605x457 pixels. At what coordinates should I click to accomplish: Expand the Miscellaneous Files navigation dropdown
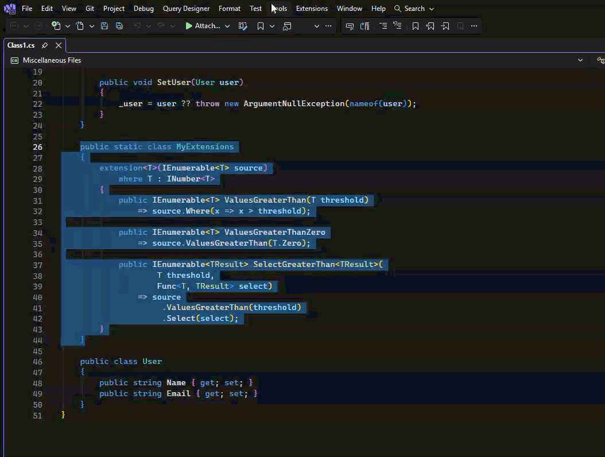pos(580,60)
